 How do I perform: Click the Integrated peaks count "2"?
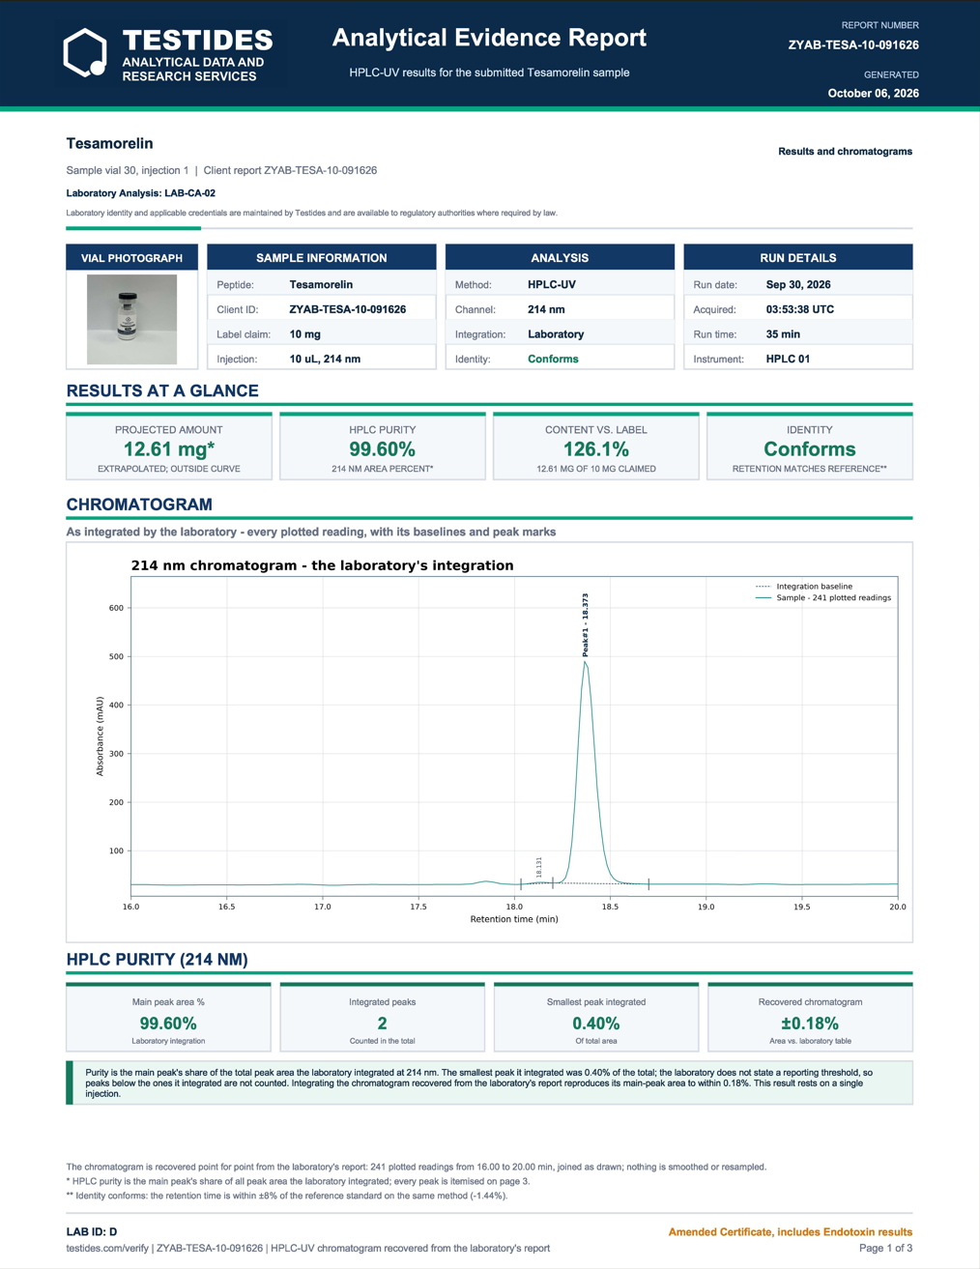point(383,1024)
